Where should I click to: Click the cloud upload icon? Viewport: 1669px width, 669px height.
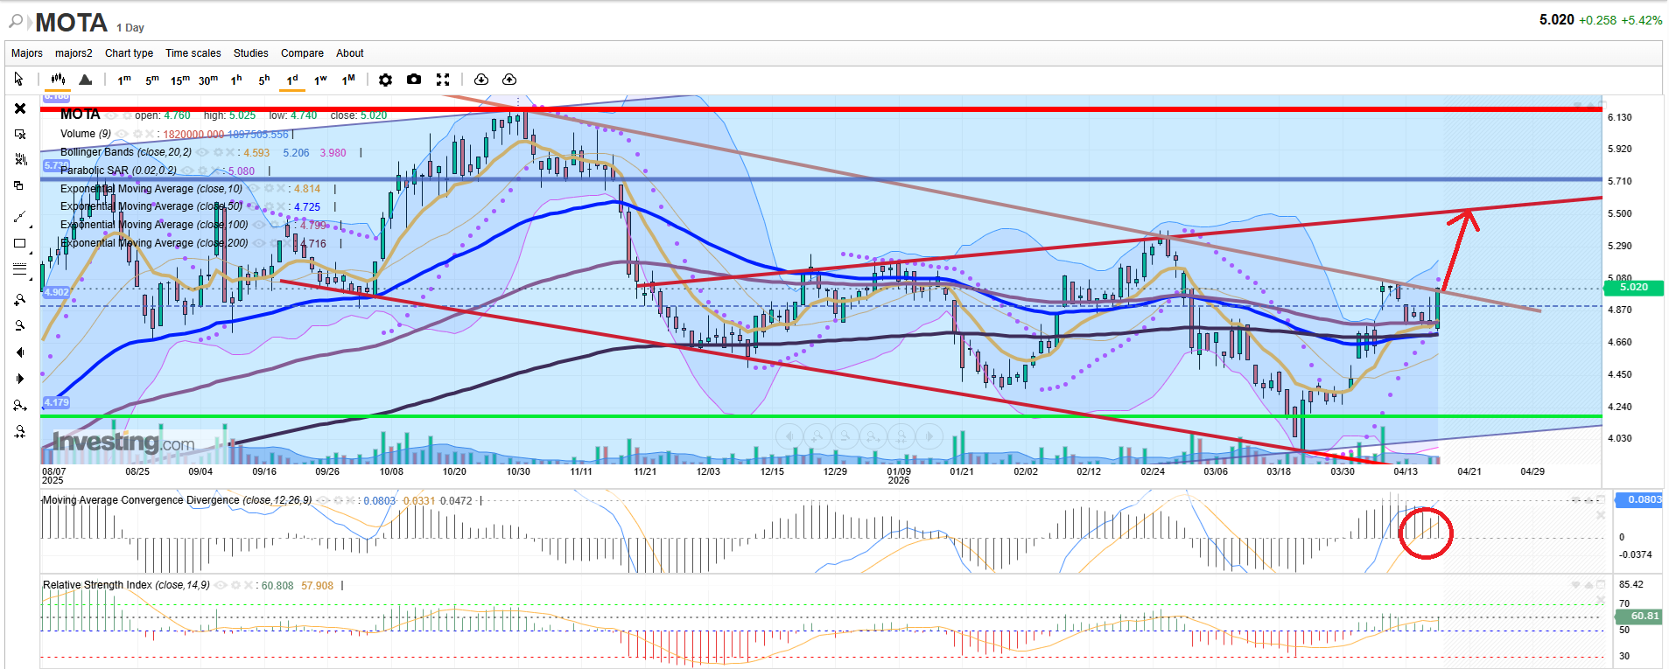(509, 80)
